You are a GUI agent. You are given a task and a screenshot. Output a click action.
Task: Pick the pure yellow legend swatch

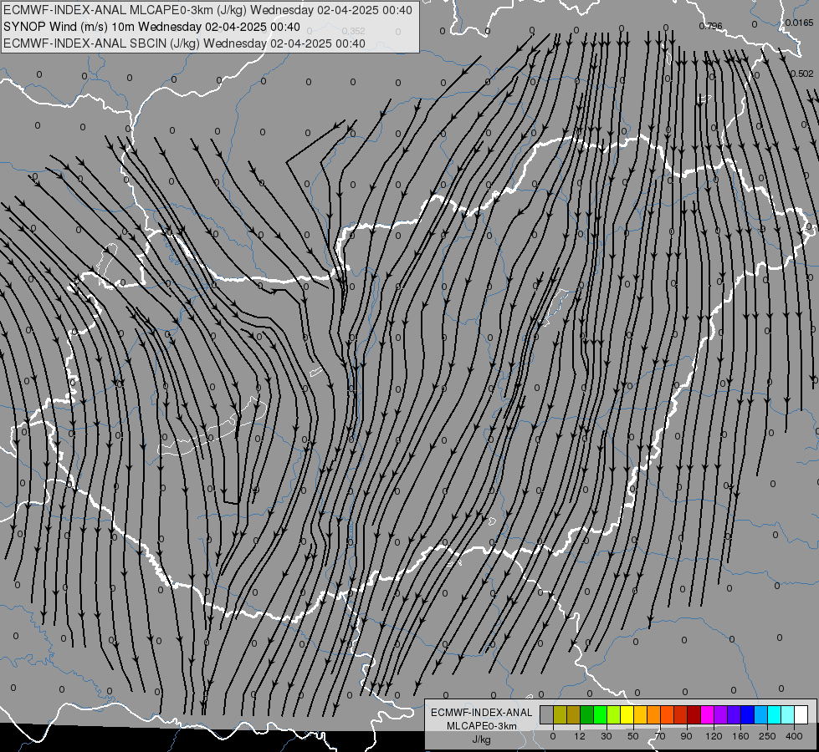pyautogui.click(x=627, y=714)
